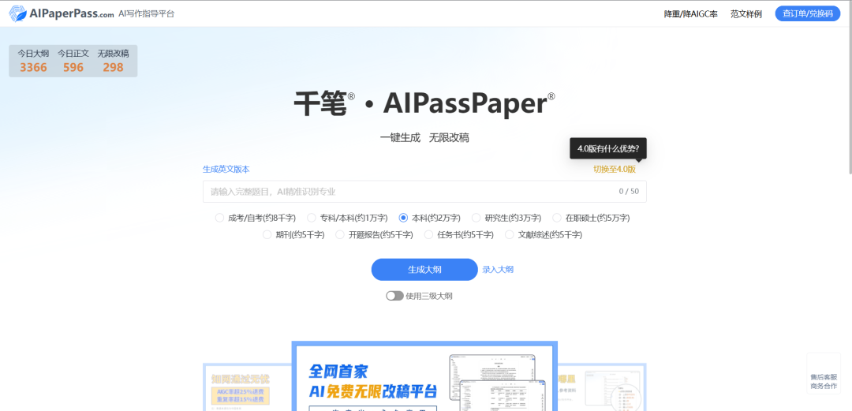Viewport: 852px width, 411px height.
Task: Click the 0 / 50 character counter
Action: coord(629,192)
